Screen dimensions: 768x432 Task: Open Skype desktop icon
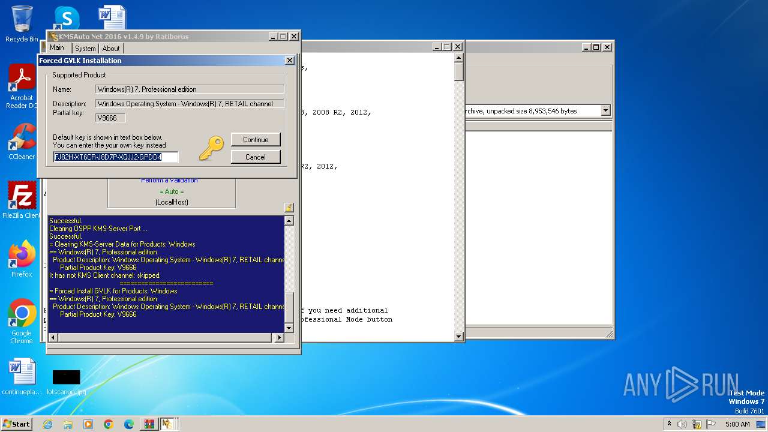coord(67,17)
